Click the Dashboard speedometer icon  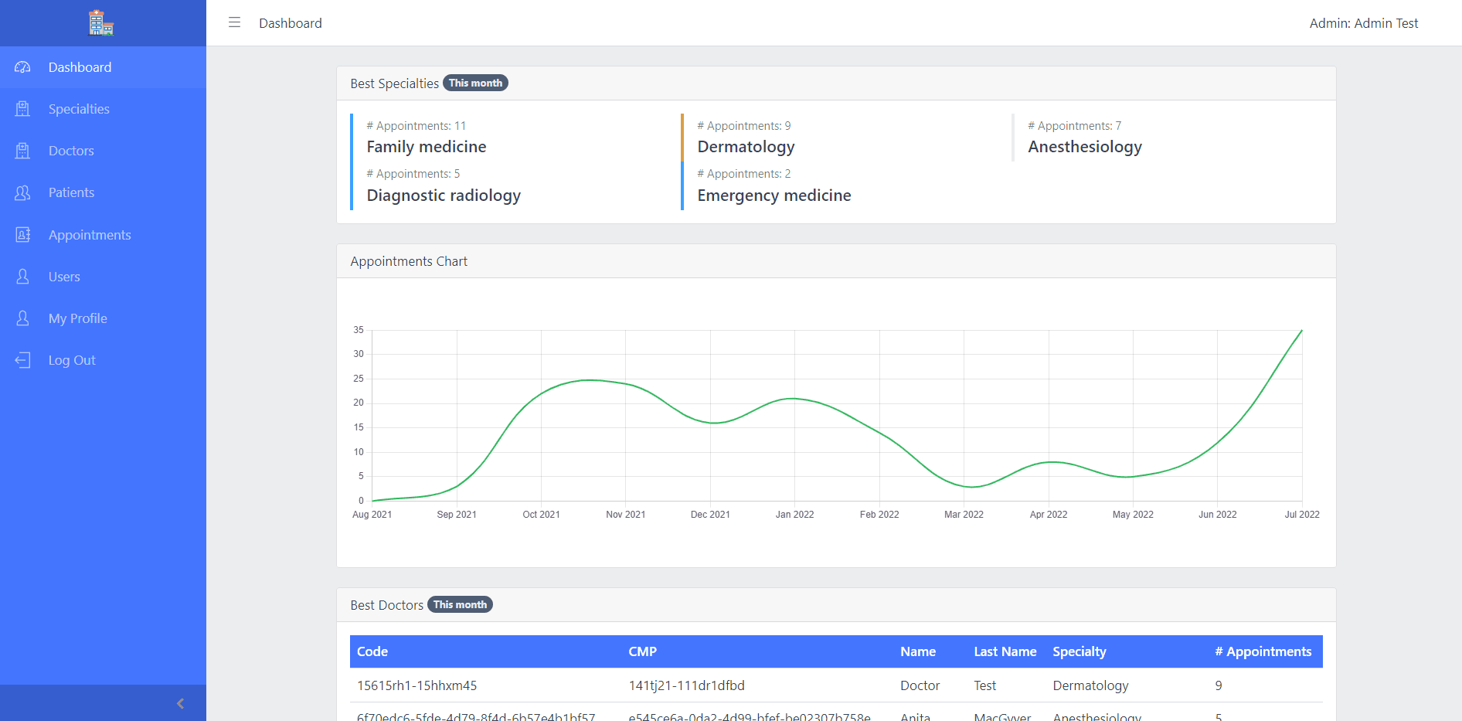pyautogui.click(x=23, y=67)
